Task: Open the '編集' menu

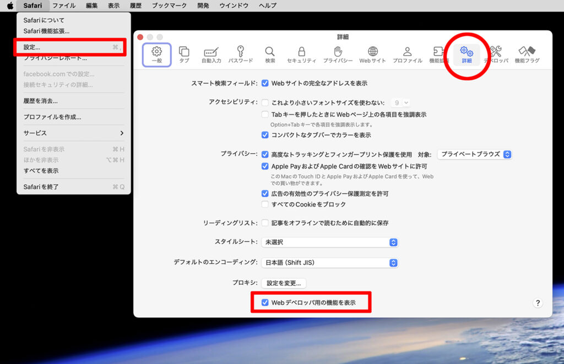Action: [x=92, y=6]
